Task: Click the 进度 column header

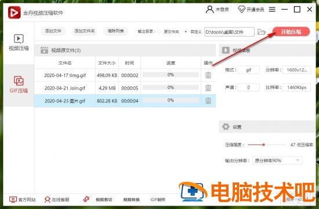Action: [171, 63]
